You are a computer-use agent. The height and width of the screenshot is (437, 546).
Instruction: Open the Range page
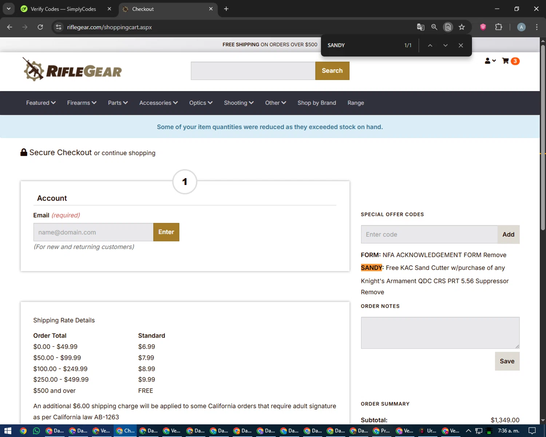point(356,103)
